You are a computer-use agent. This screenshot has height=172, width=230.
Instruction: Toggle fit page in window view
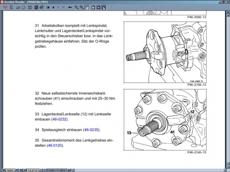click(98, 7)
